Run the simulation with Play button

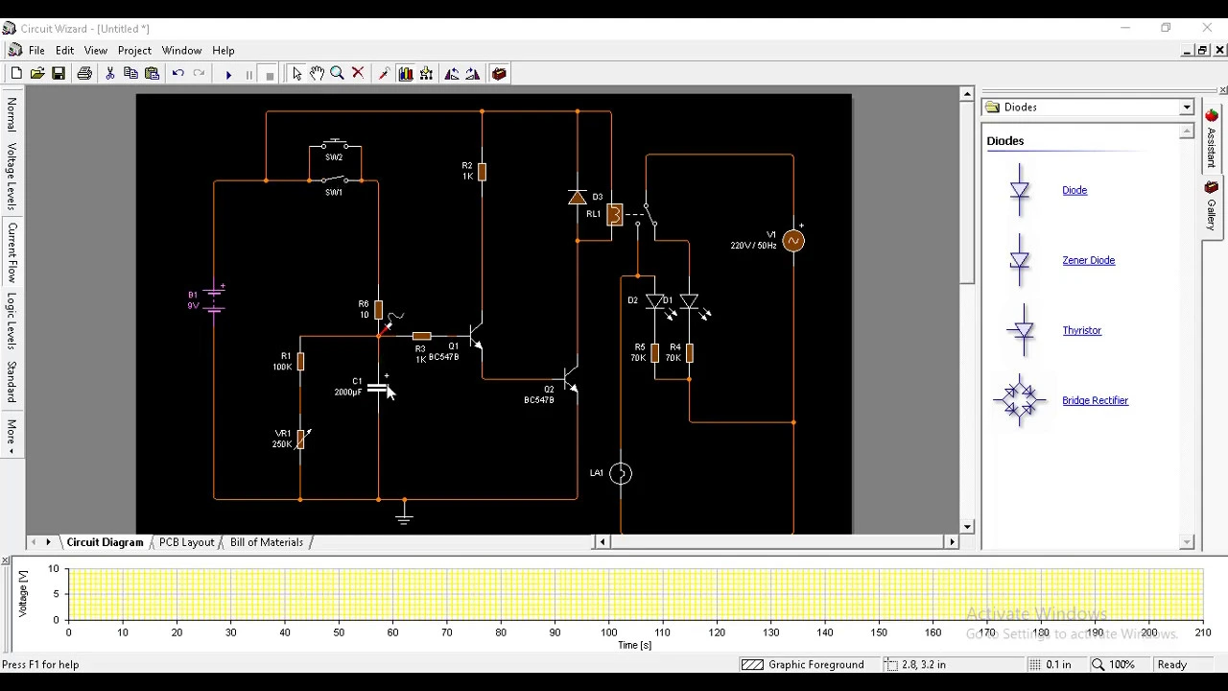point(228,74)
